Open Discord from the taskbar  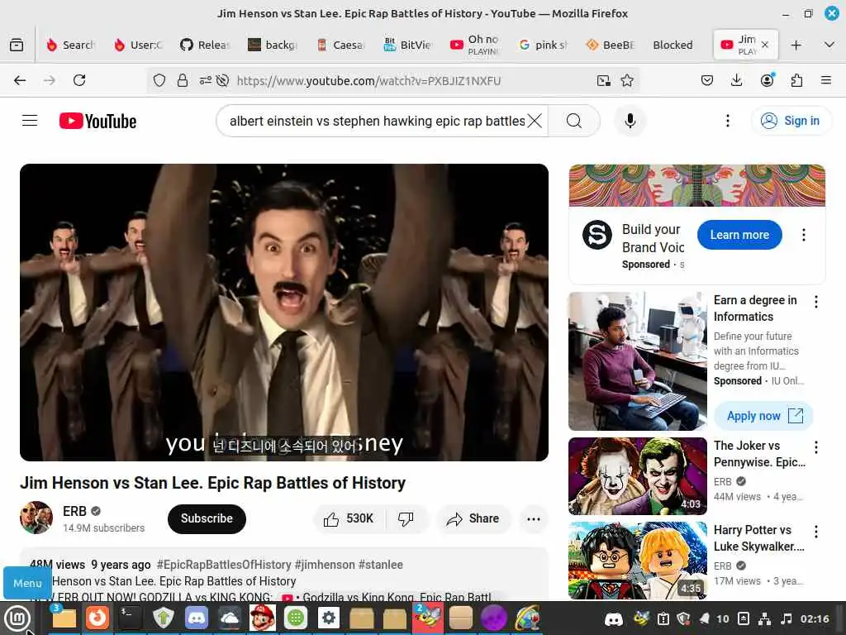tap(197, 618)
